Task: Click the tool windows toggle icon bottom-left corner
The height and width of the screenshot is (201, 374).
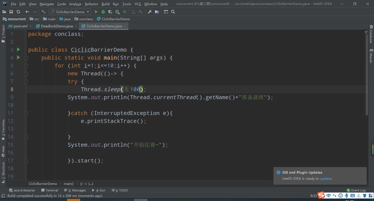Action: 3,196
